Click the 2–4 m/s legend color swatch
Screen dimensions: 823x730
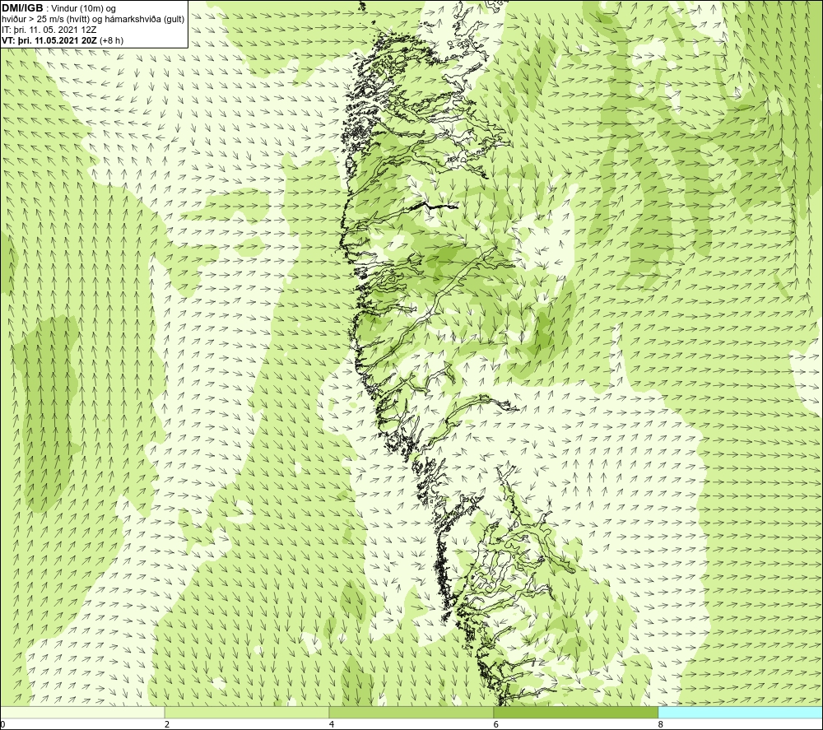[x=247, y=713]
